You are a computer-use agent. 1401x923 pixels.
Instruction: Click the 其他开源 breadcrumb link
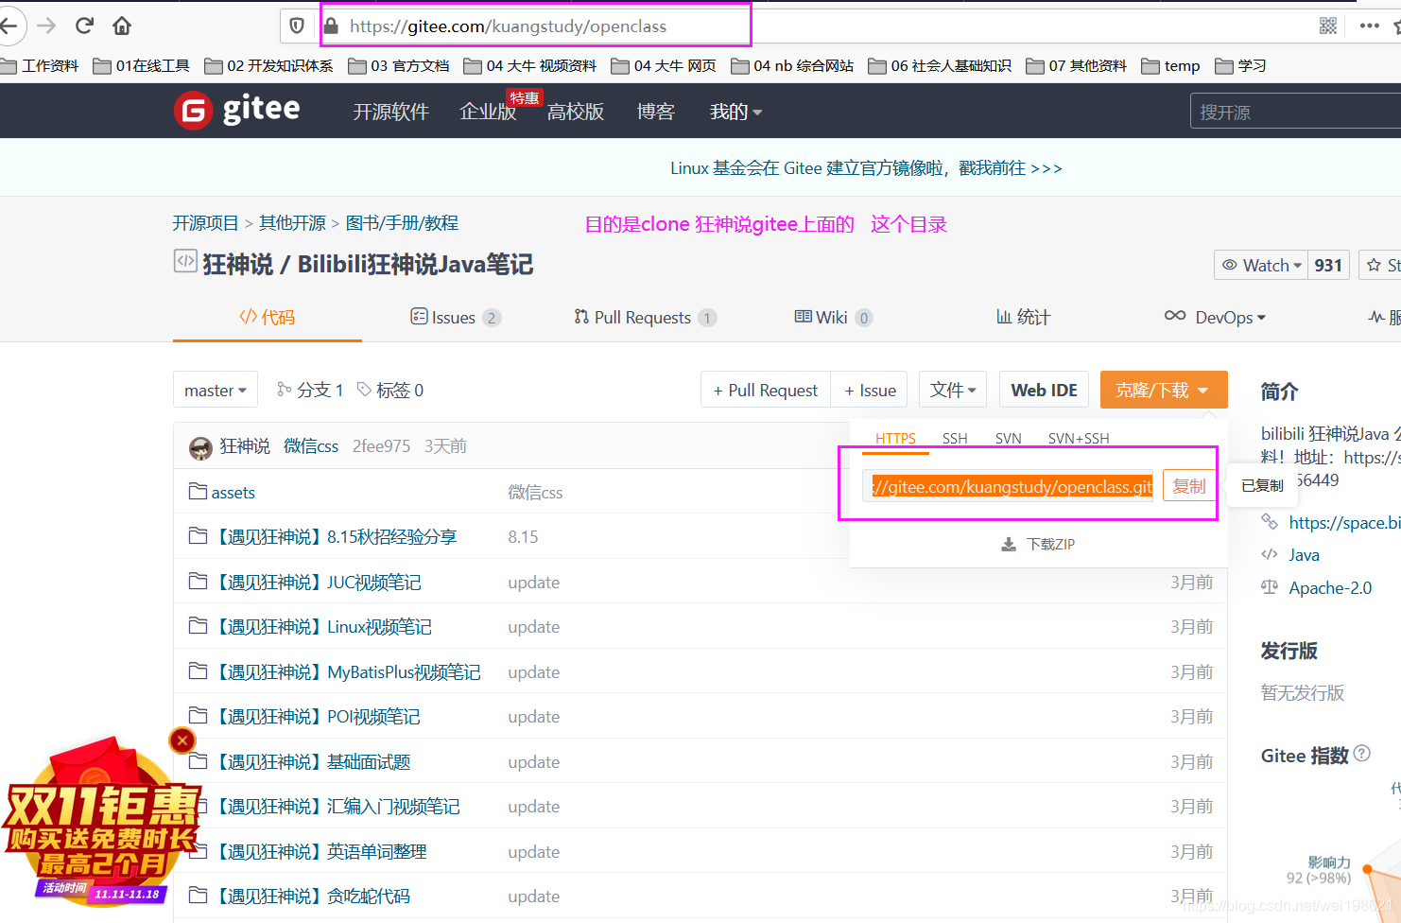pyautogui.click(x=293, y=223)
